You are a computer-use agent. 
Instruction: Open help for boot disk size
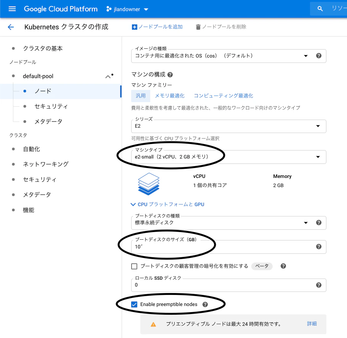tap(319, 247)
